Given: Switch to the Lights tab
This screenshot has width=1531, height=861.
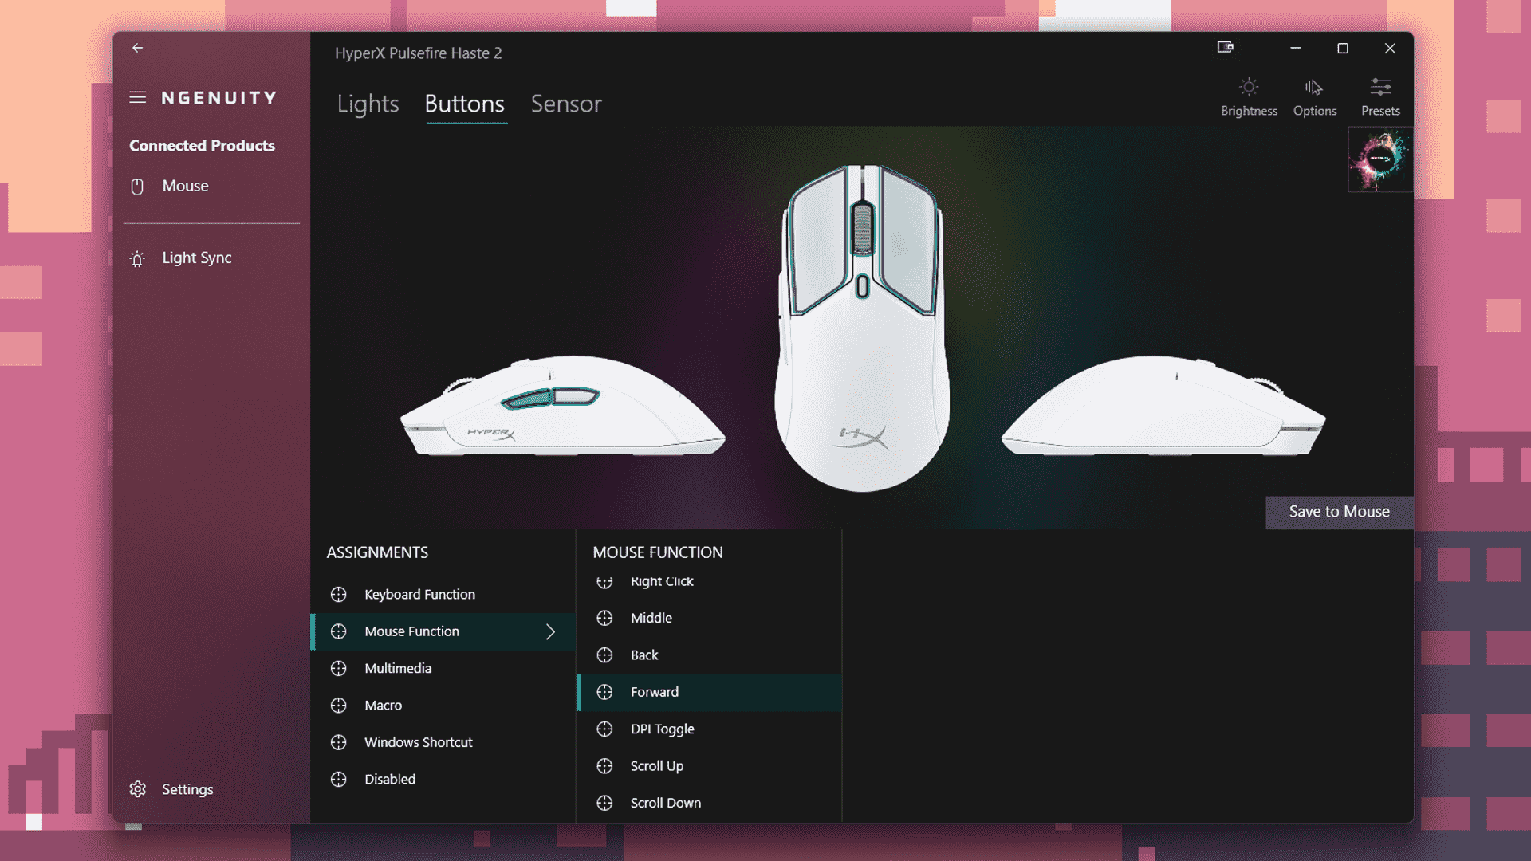Looking at the screenshot, I should pyautogui.click(x=367, y=102).
